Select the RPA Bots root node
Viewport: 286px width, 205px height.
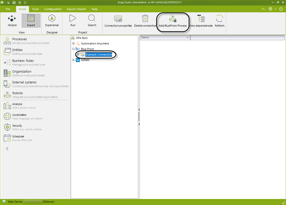(x=82, y=38)
